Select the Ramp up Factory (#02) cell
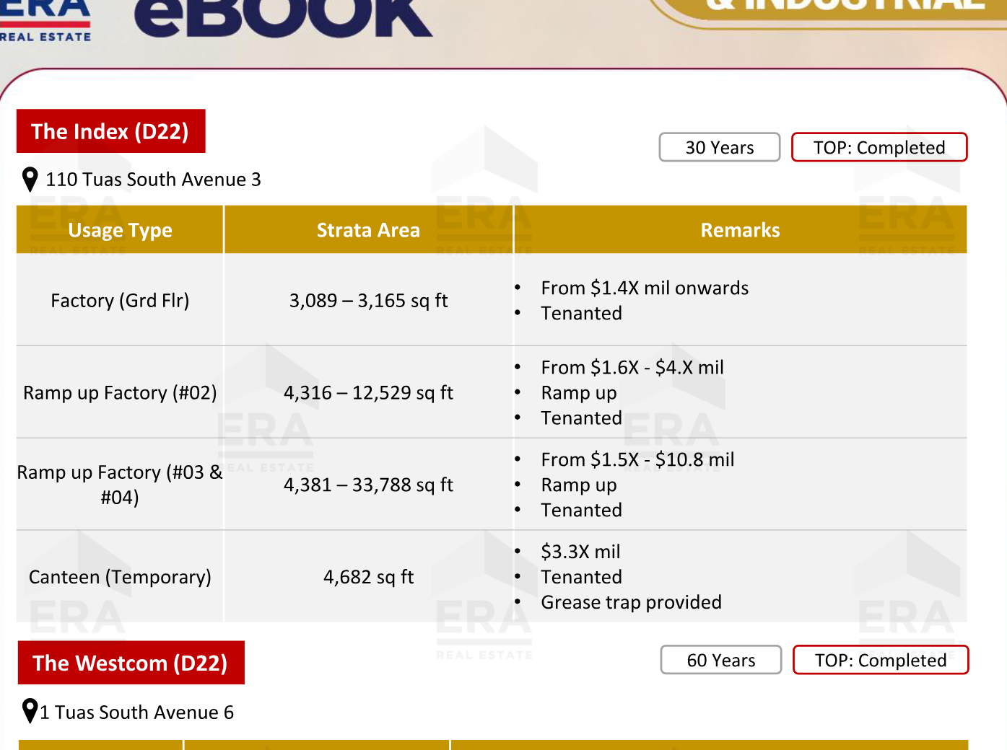 [x=120, y=392]
